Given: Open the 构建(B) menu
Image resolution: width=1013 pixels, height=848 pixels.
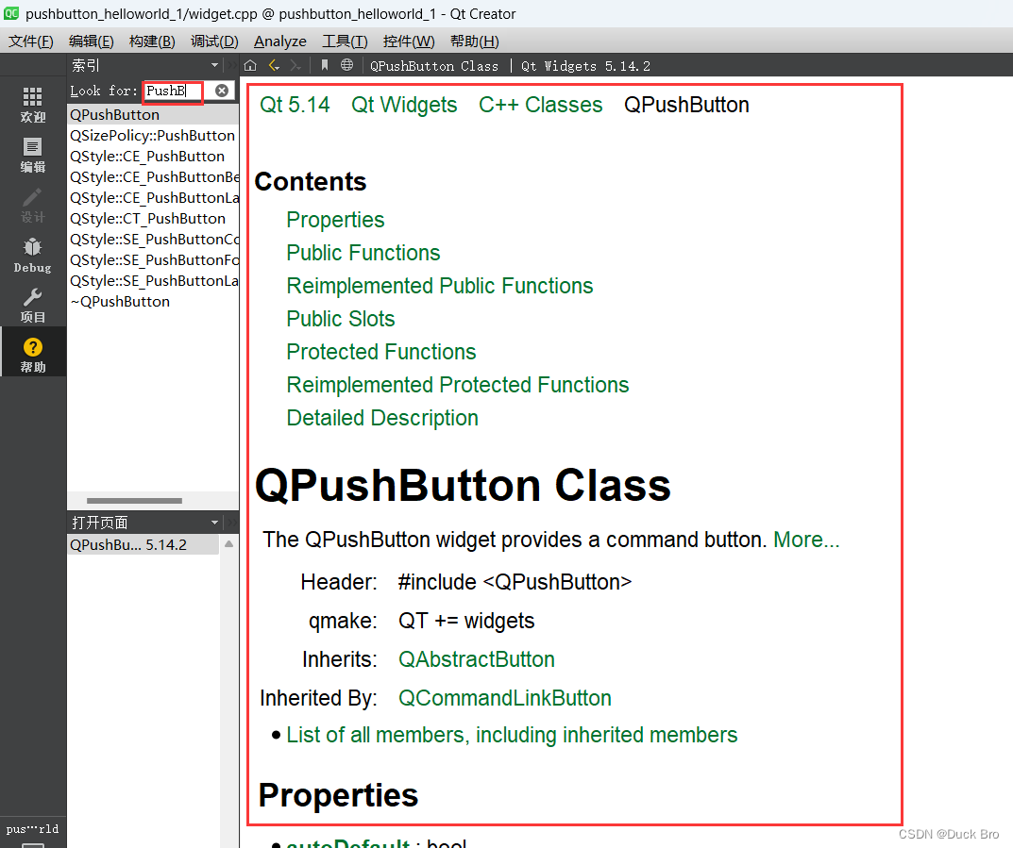Looking at the screenshot, I should coord(152,42).
